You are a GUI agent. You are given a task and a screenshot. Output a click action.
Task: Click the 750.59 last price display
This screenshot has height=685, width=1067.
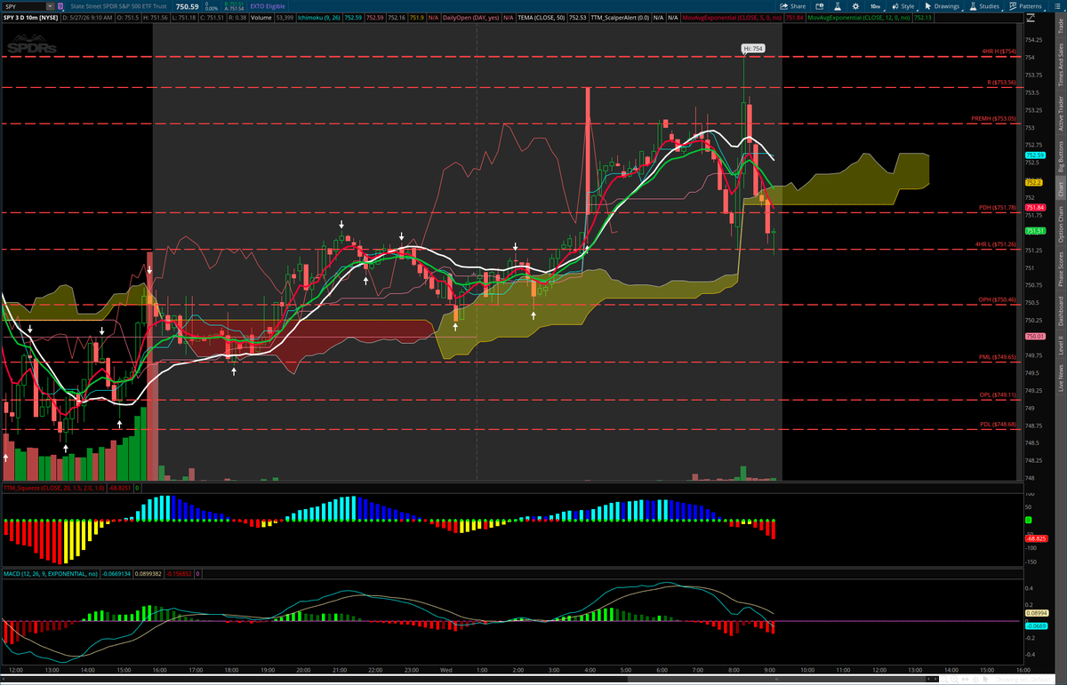coord(188,6)
